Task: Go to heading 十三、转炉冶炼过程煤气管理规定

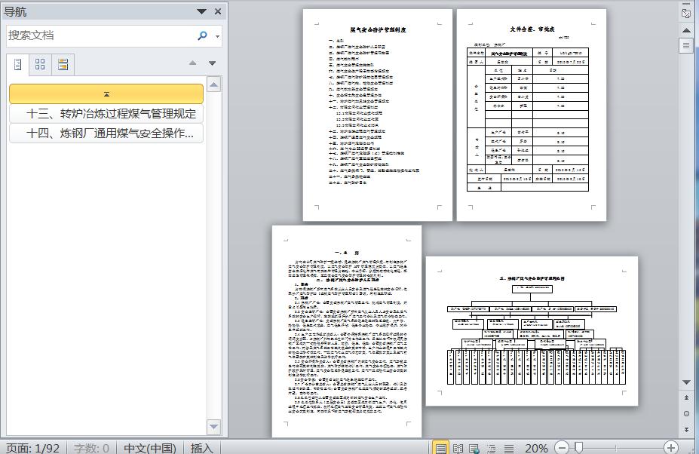Action: pos(111,114)
